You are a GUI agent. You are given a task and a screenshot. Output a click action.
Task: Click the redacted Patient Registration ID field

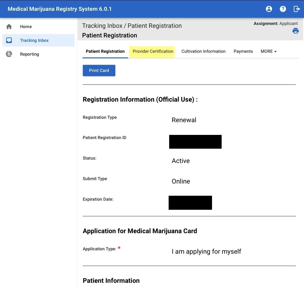pyautogui.click(x=195, y=142)
